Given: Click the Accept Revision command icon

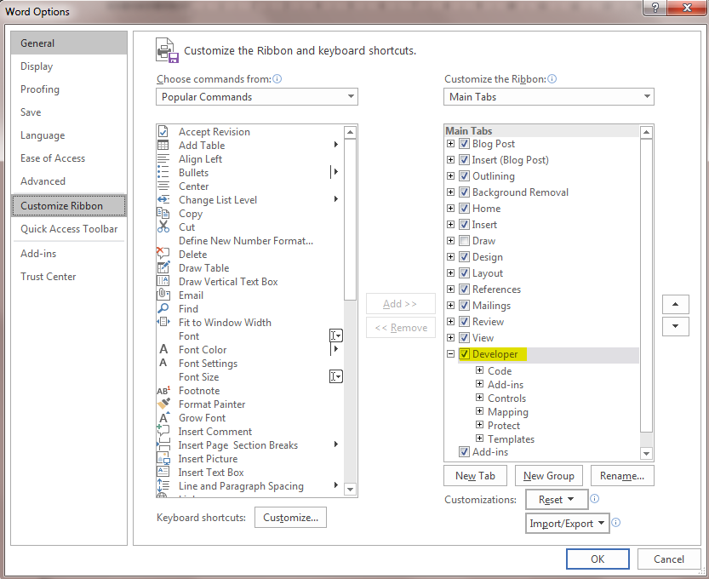Looking at the screenshot, I should click(163, 132).
